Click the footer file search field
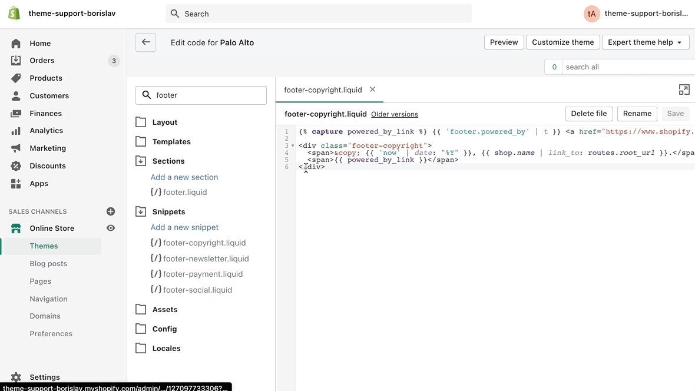Image resolution: width=695 pixels, height=391 pixels. click(x=206, y=95)
